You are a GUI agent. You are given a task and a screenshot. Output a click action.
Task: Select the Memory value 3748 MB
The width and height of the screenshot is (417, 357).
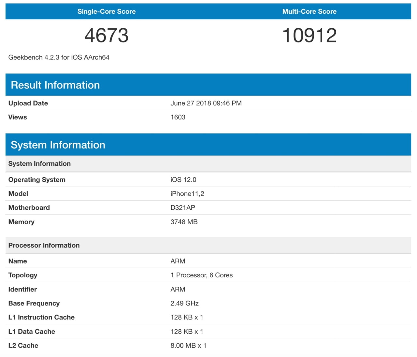coord(184,222)
